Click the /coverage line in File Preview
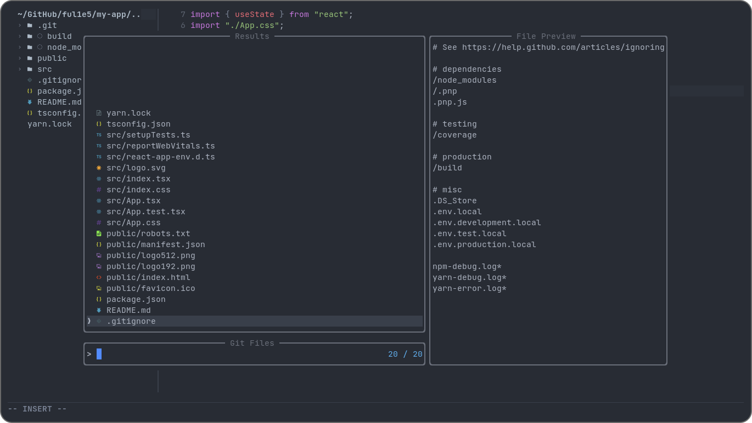 (x=454, y=135)
